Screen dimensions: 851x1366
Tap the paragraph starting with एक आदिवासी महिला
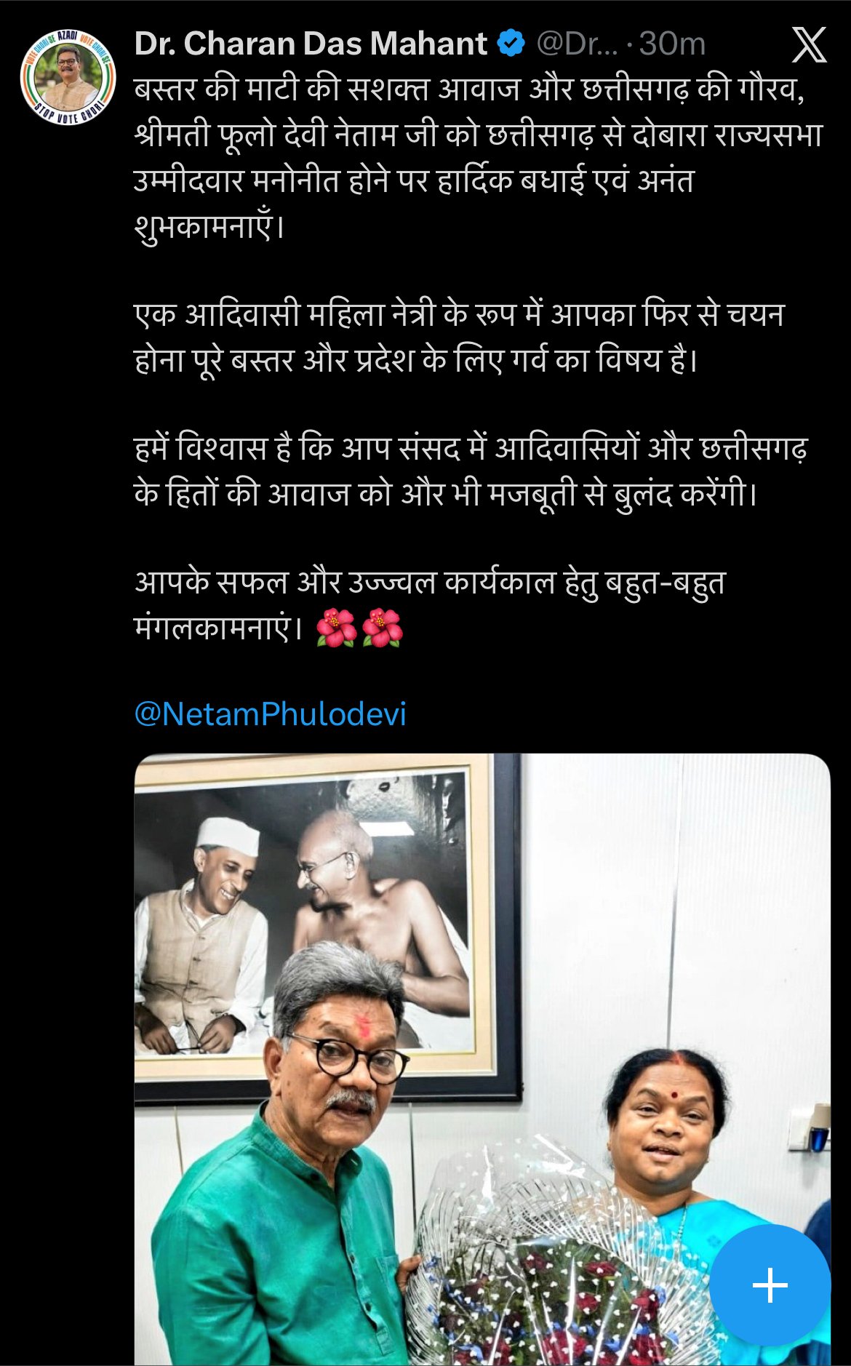459,337
